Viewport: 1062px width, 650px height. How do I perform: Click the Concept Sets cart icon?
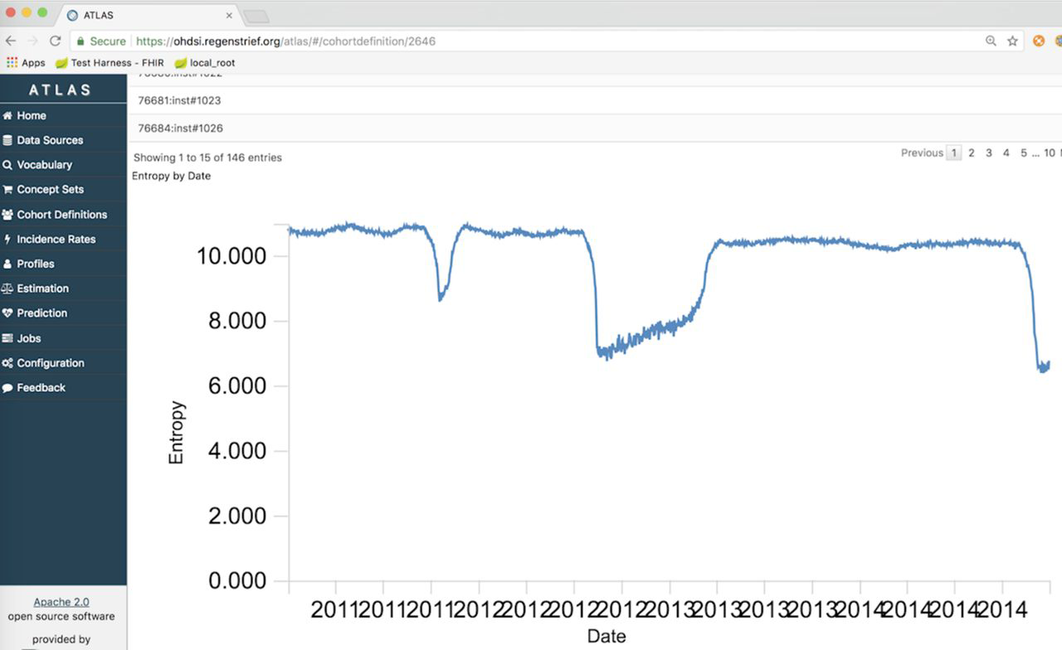[7, 190]
